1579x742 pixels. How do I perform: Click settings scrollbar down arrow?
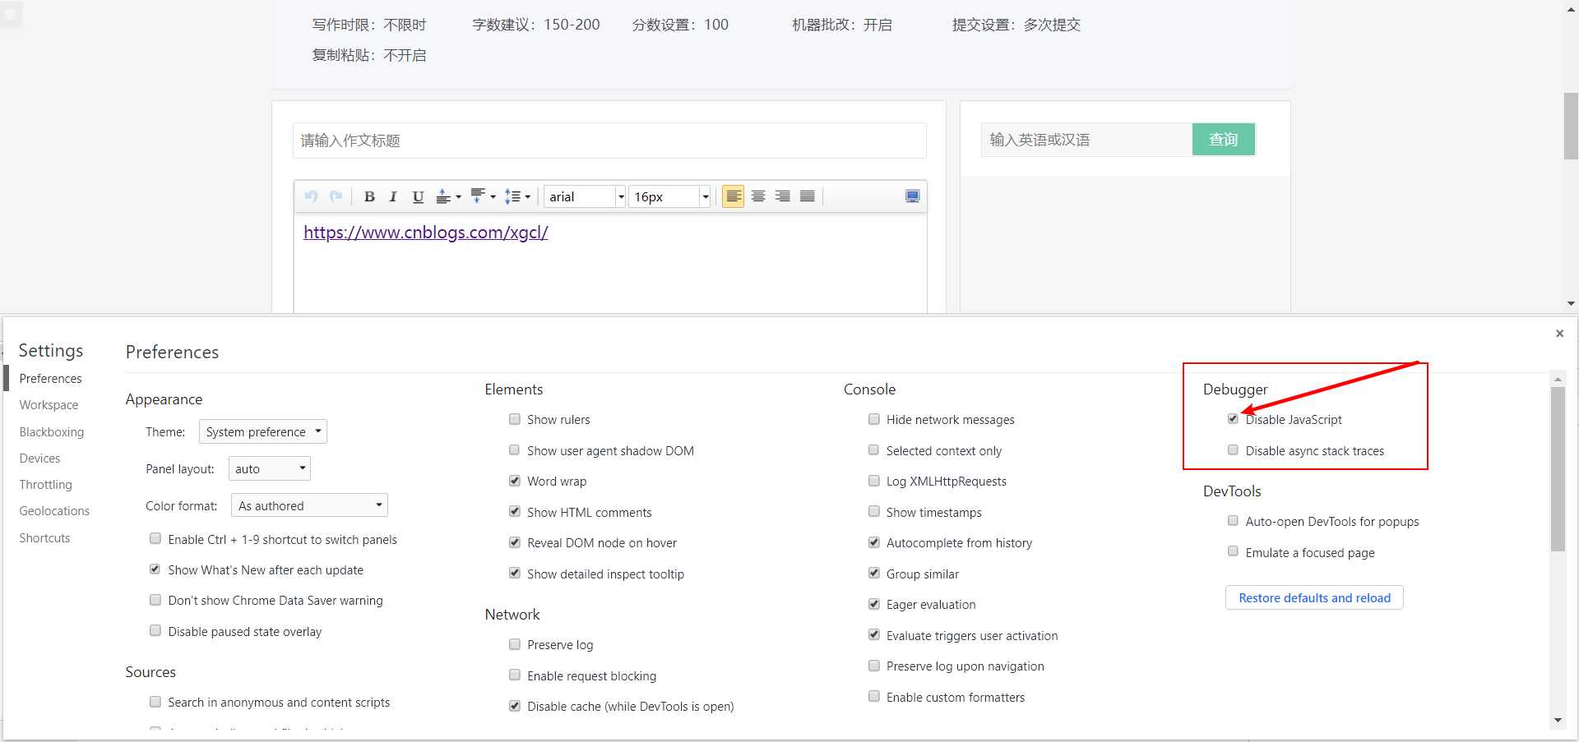tap(1558, 721)
